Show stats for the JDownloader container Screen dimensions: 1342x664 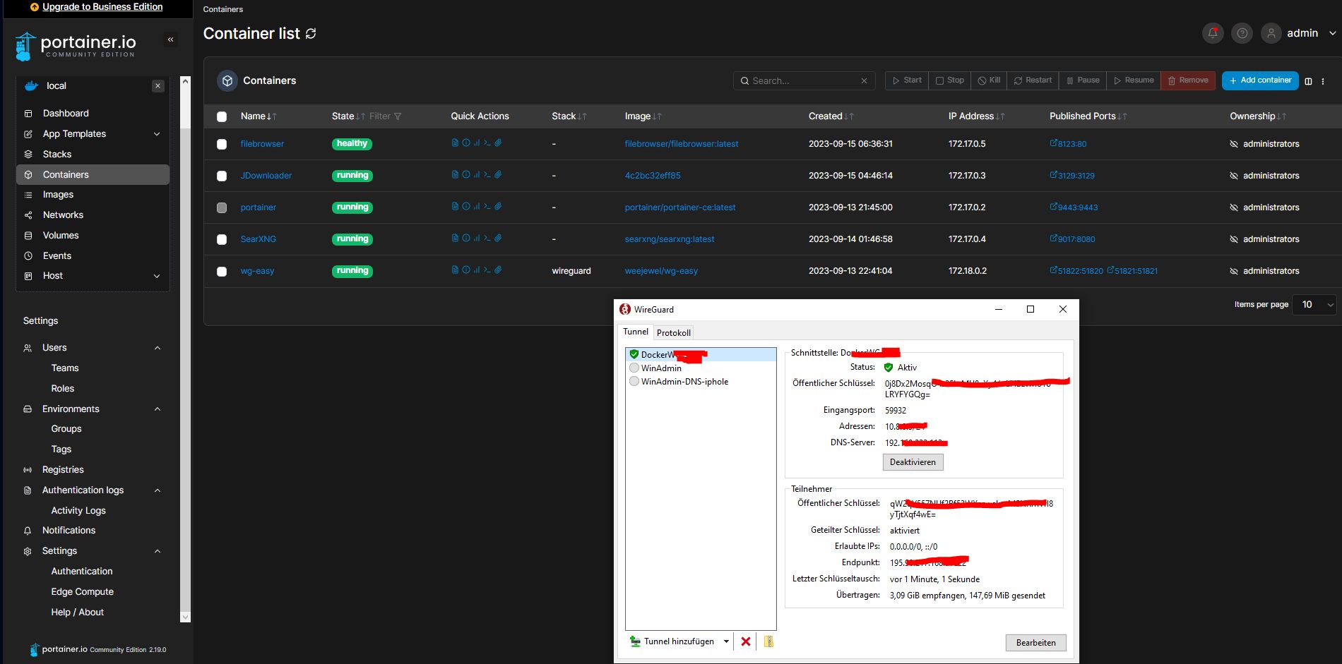click(477, 174)
